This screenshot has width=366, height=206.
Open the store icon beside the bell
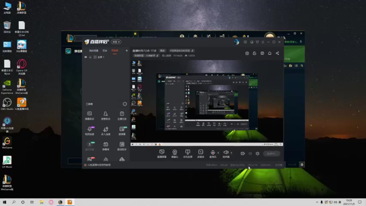pos(262,53)
